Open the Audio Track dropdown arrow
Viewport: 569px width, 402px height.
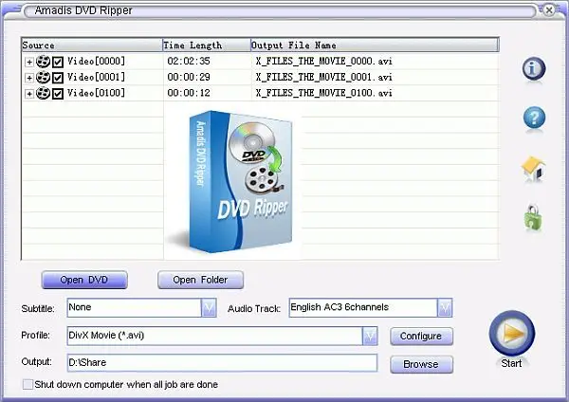click(445, 308)
